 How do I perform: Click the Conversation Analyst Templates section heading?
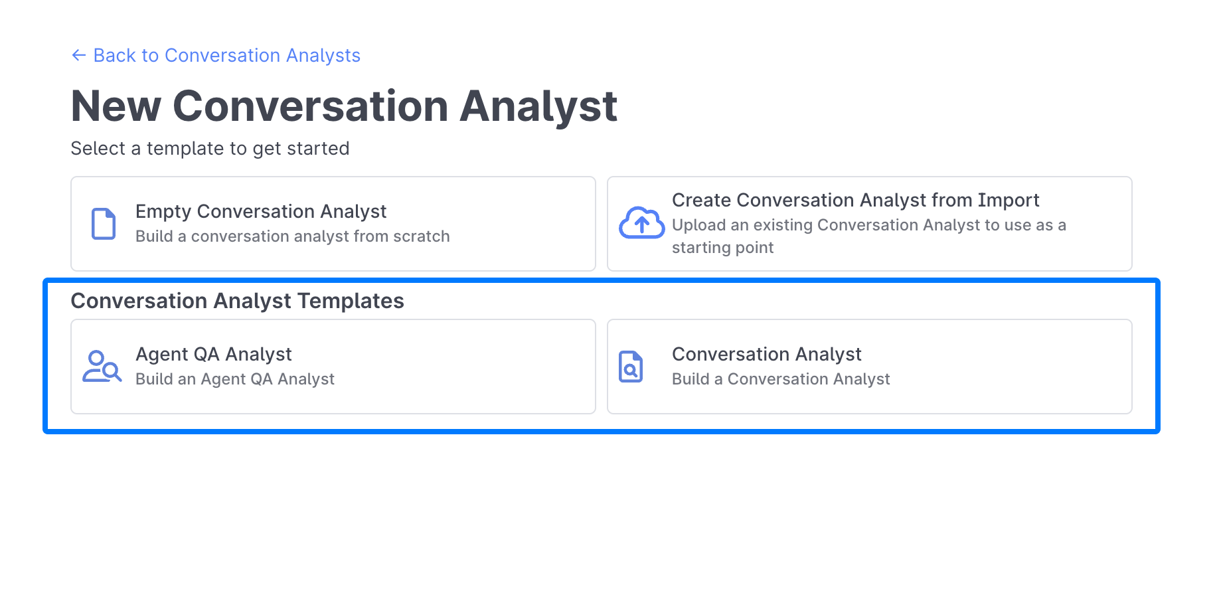coord(237,301)
